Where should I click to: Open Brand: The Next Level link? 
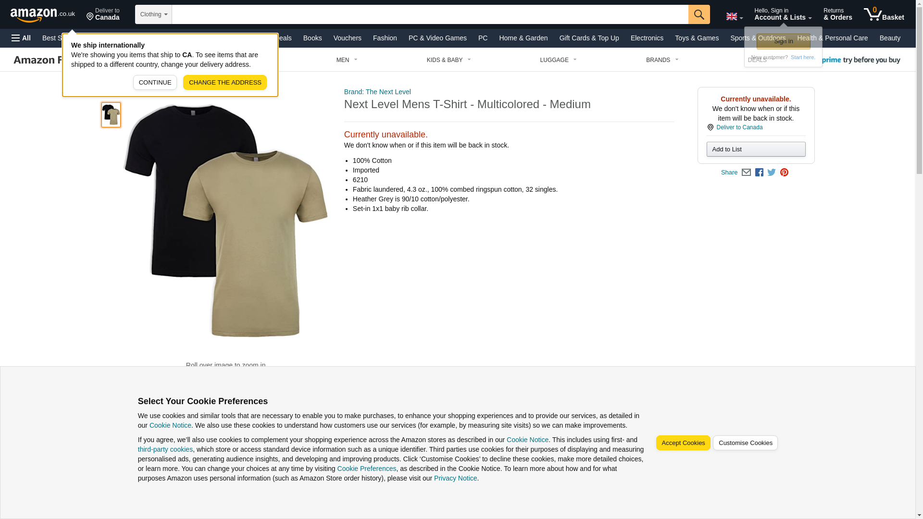click(x=377, y=92)
